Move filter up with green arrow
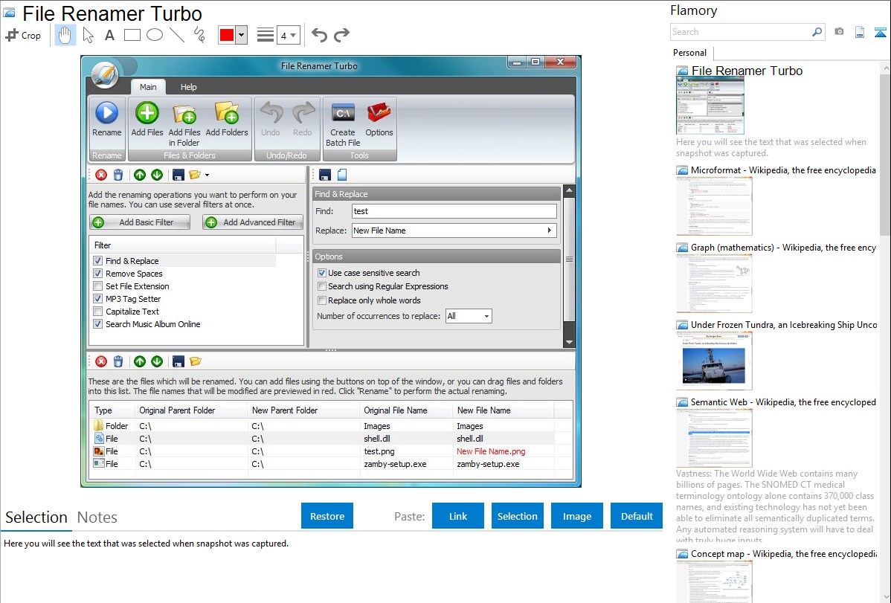891x603 pixels. (x=140, y=175)
